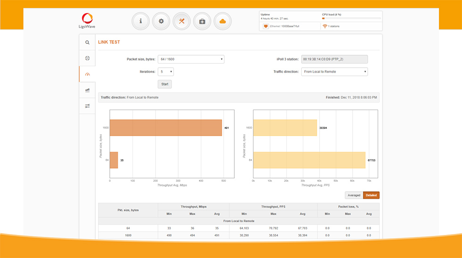The width and height of the screenshot is (462, 258).
Task: Expand the Traffic direction dropdown
Action: point(334,72)
